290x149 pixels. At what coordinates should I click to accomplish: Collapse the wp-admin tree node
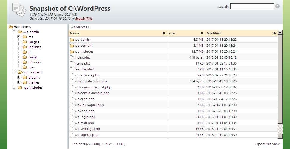[x=14, y=32]
